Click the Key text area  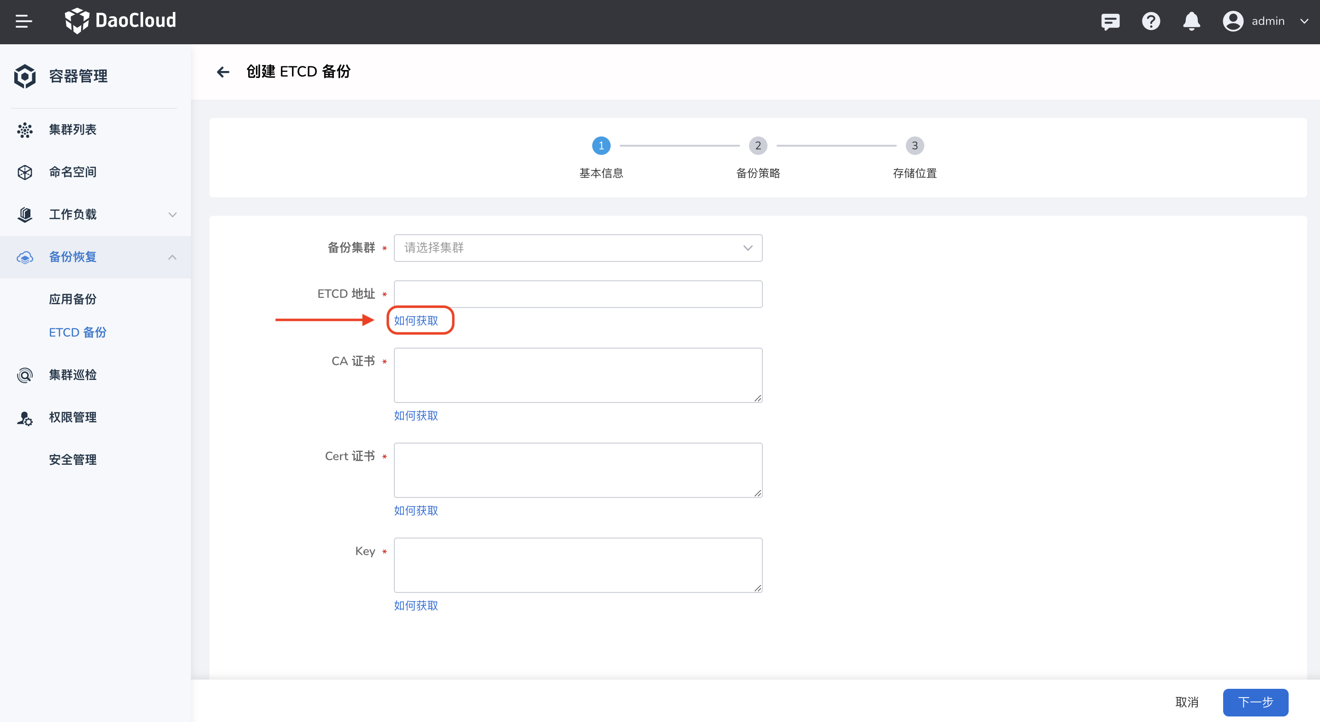578,565
